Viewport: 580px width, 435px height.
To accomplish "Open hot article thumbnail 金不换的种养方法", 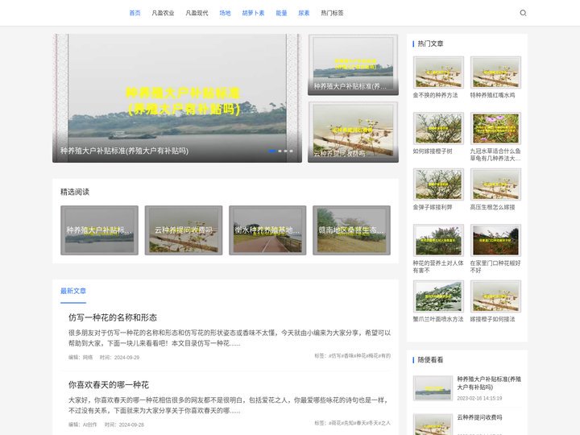I will (x=438, y=72).
